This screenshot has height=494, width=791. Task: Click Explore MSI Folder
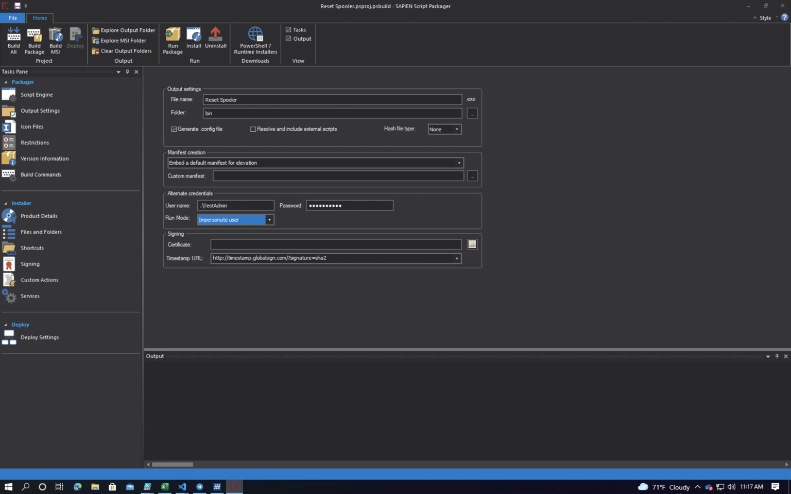119,41
